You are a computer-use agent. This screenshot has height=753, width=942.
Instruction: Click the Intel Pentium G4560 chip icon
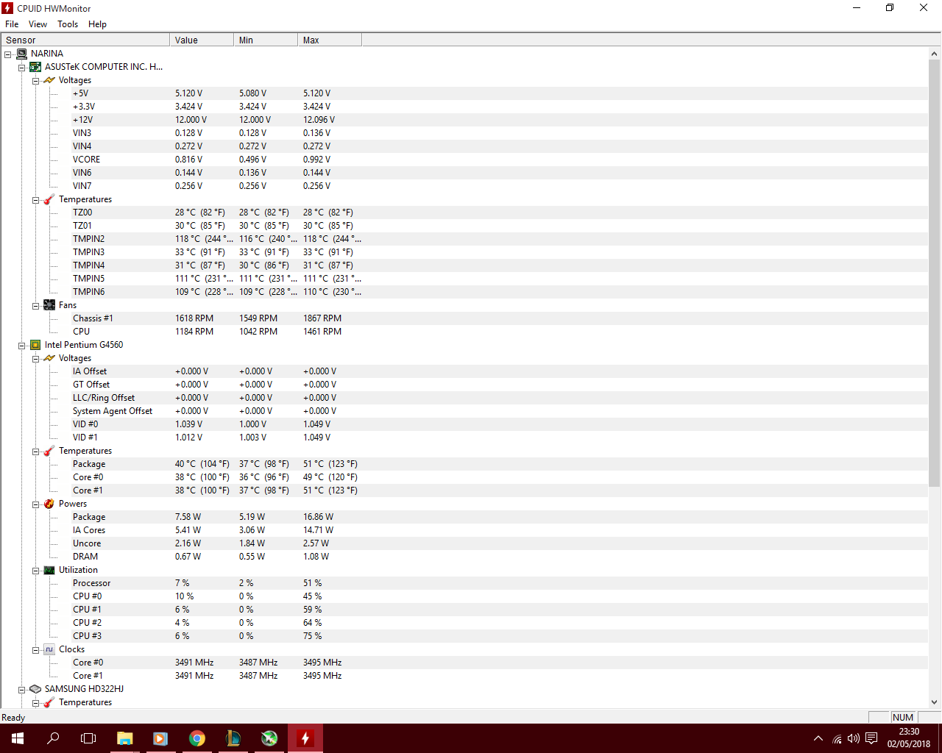[x=35, y=345]
